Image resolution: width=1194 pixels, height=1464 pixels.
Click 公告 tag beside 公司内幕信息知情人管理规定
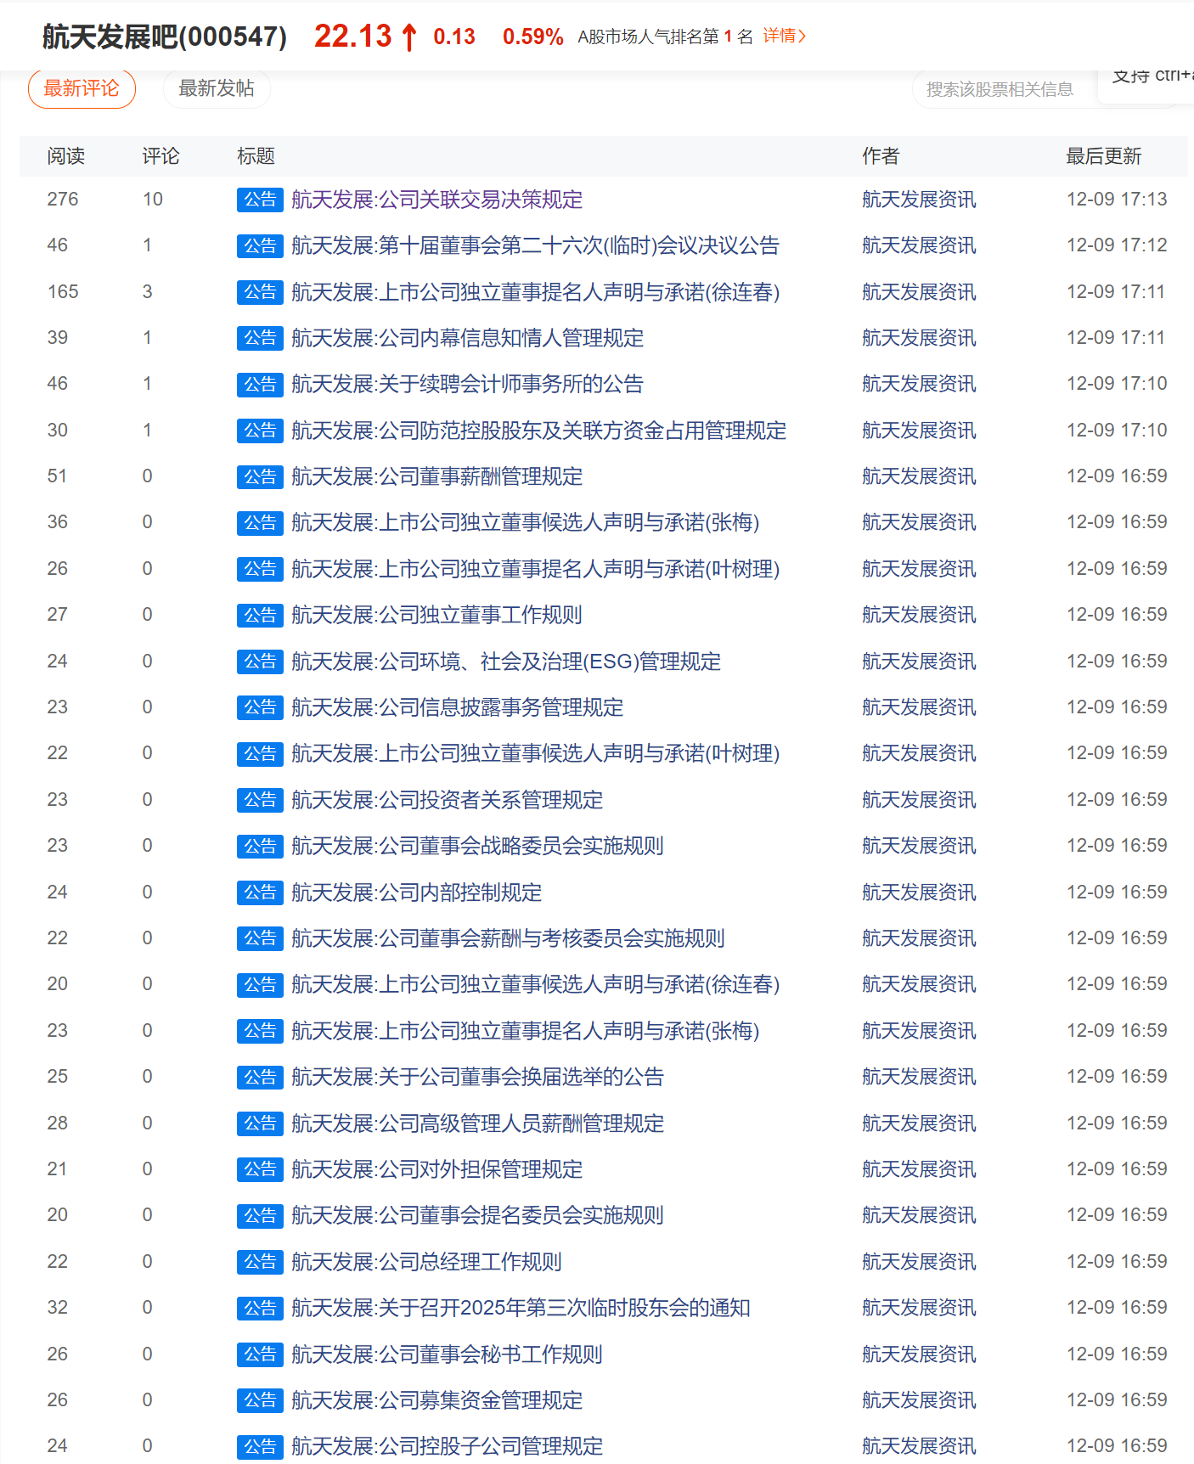click(260, 338)
